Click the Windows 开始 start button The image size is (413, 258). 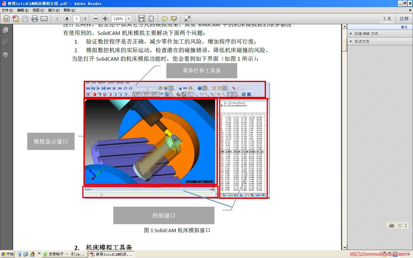coord(7,254)
